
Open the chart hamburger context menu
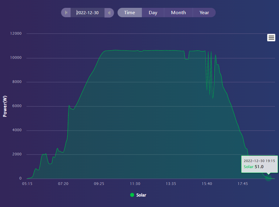271,37
